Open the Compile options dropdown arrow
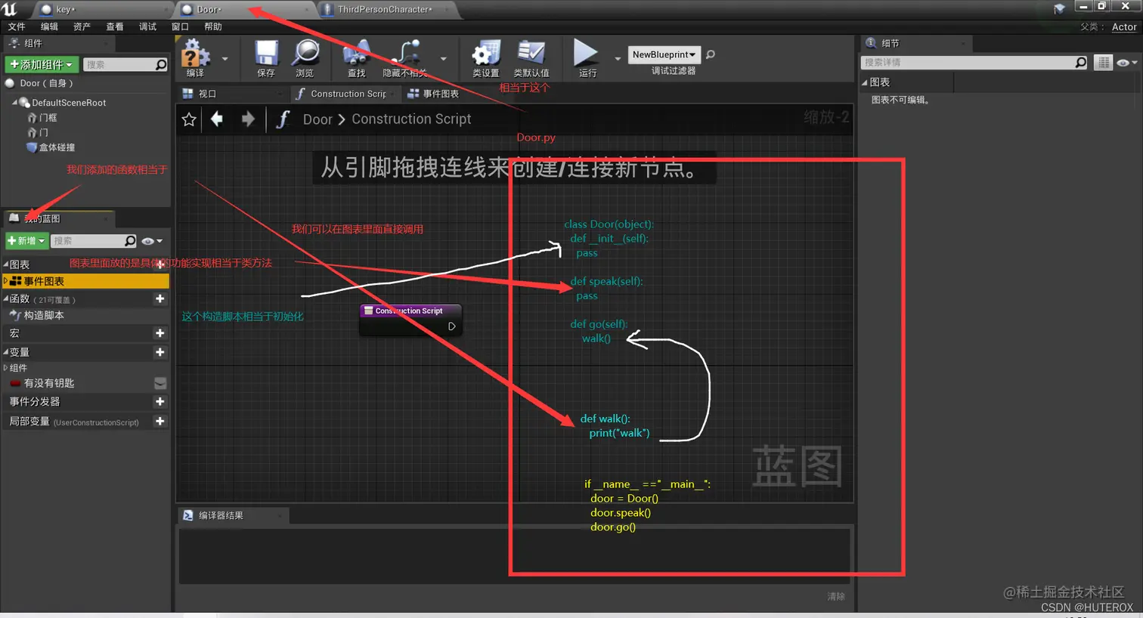Viewport: 1143px width, 618px height. (225, 58)
